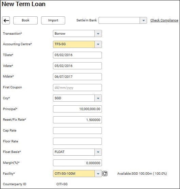Open the Check Compliance link

coord(164,20)
